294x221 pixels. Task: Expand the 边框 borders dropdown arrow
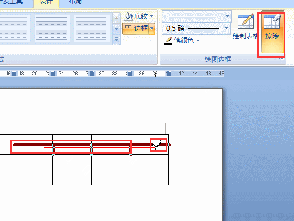pos(152,29)
